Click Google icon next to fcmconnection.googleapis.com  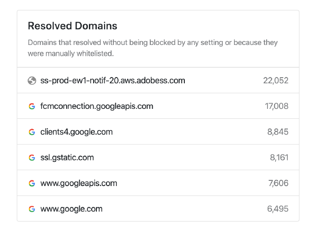click(32, 106)
